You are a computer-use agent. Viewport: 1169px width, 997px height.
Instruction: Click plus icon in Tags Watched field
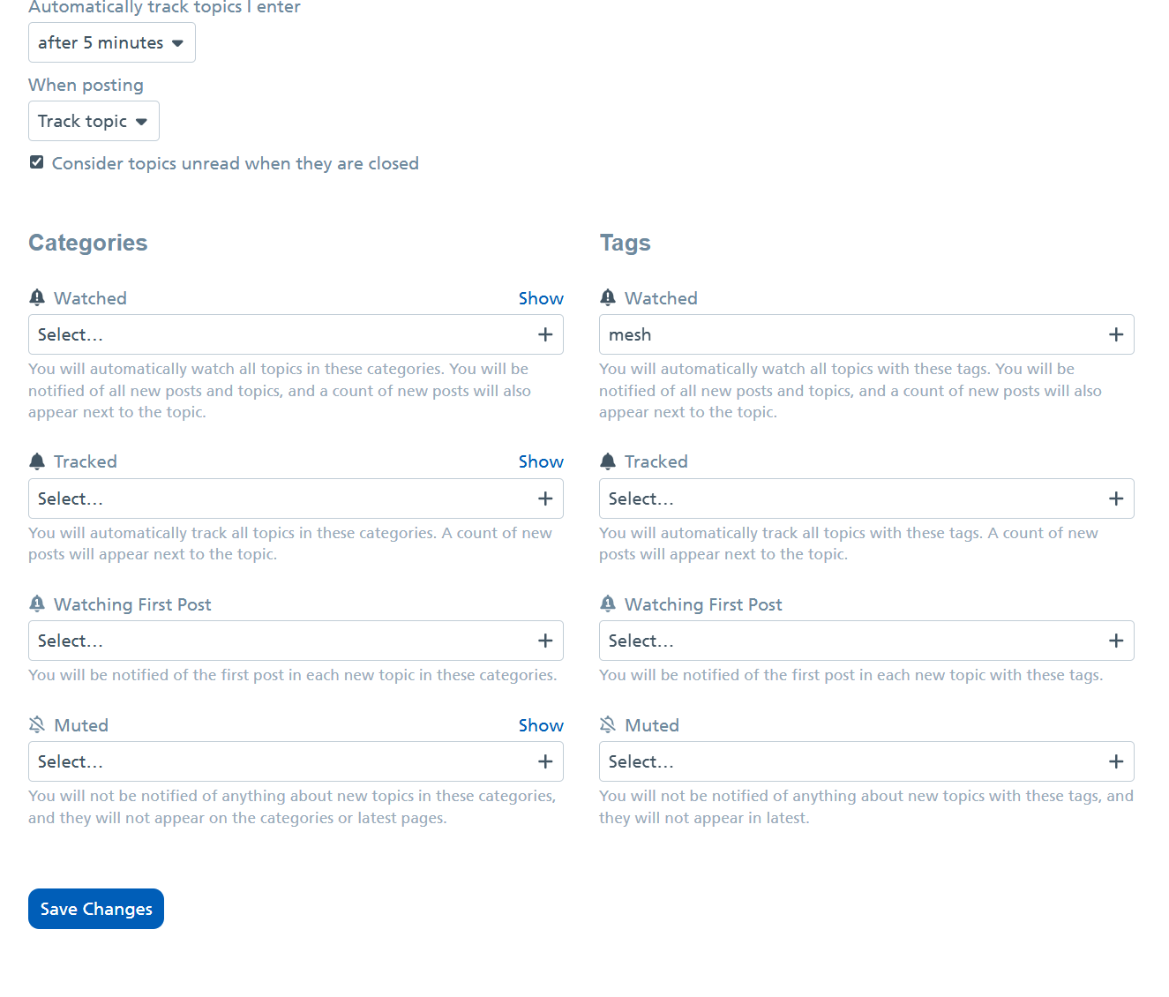1116,334
